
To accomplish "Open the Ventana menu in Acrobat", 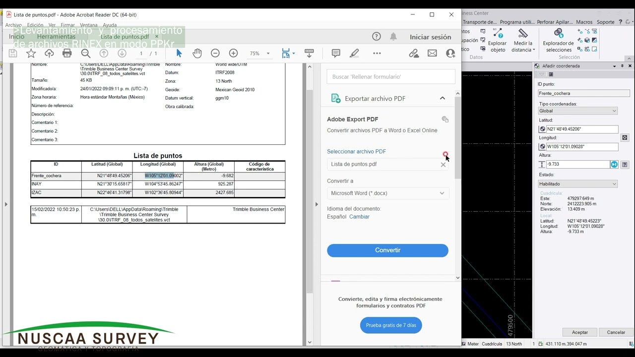I will point(89,25).
